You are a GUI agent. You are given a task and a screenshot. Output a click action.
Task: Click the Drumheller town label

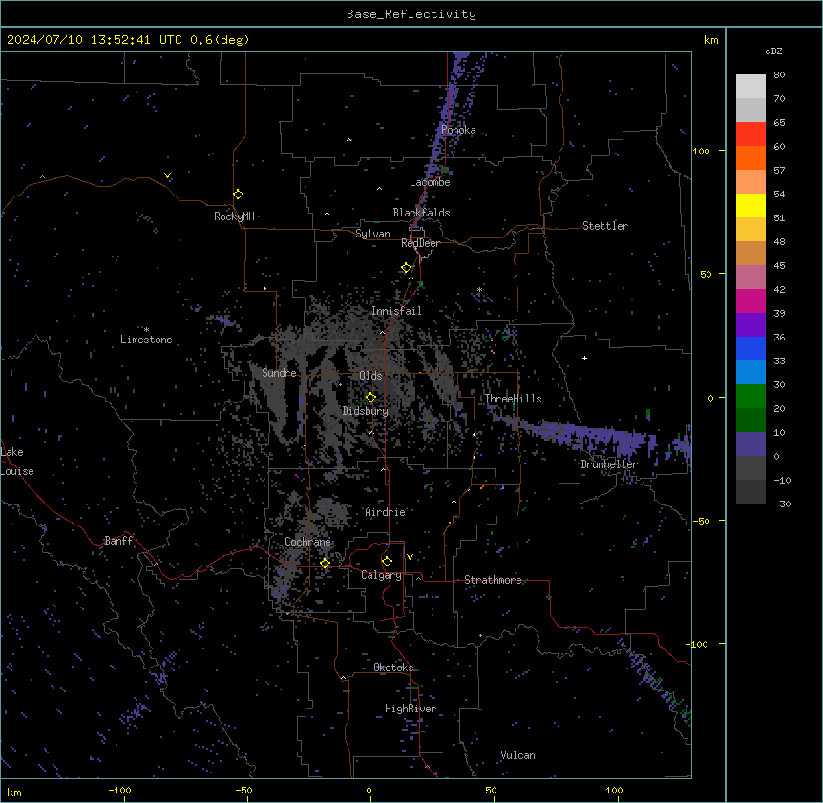609,464
